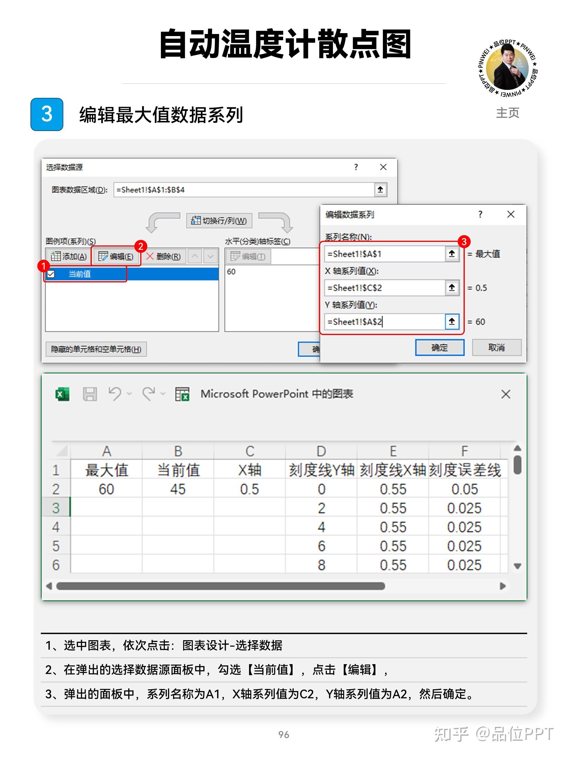Click the Excel app icon in chart window
Screen dimensions: 568x757
[x=62, y=394]
